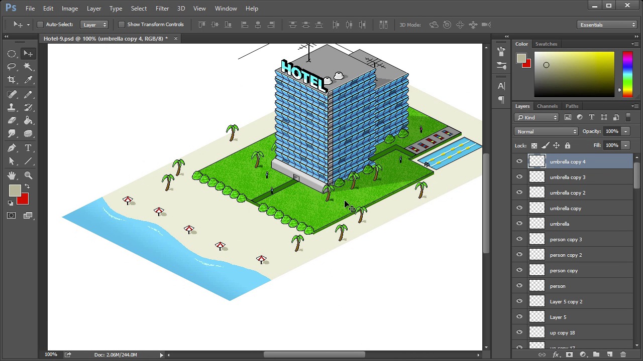This screenshot has height=361, width=643.
Task: Select the Eyedropper tool
Action: [x=28, y=80]
